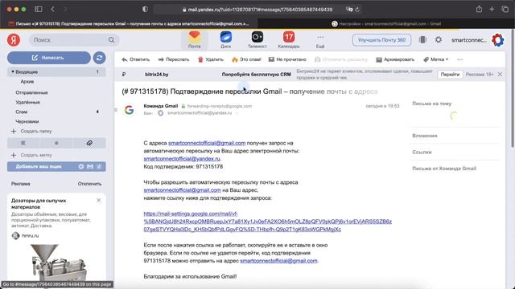The image size is (515, 289).
Task: Expand Письма от Команда Gmail section
Action: coord(444,169)
